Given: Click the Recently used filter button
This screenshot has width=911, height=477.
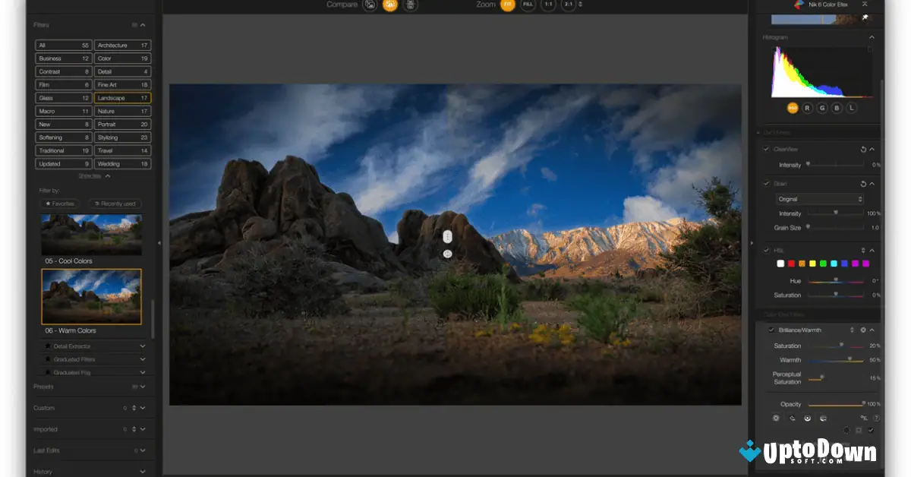Looking at the screenshot, I should click(x=115, y=204).
